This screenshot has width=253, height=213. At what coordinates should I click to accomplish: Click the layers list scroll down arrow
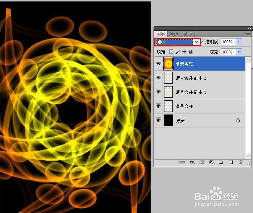coord(248,156)
